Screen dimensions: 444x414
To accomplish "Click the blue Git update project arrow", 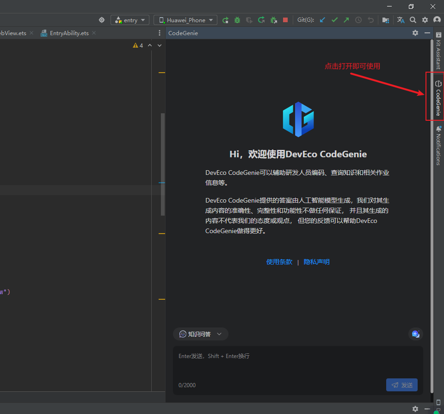I will 322,20.
